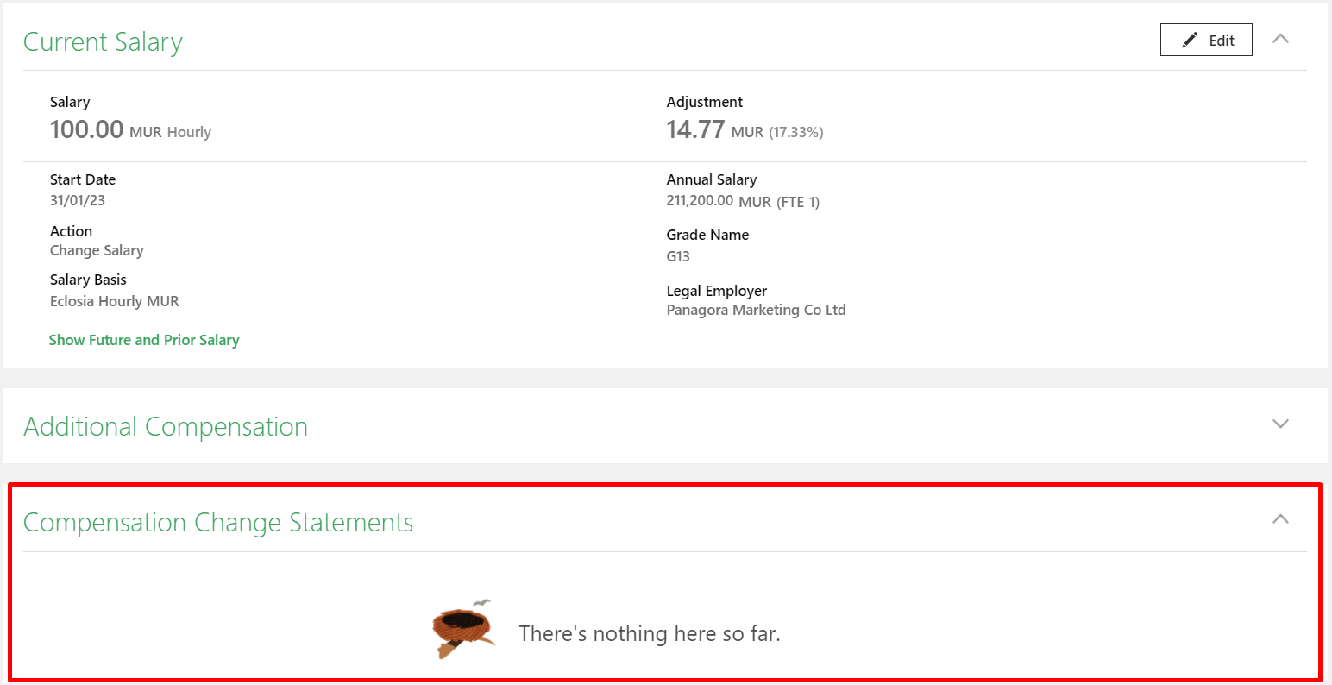Click the Edit button label
The width and height of the screenshot is (1332, 685).
click(x=1222, y=41)
